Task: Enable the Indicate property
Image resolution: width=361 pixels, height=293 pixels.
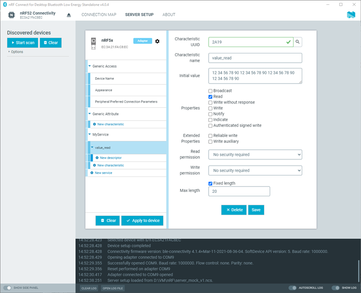Action: [x=210, y=120]
